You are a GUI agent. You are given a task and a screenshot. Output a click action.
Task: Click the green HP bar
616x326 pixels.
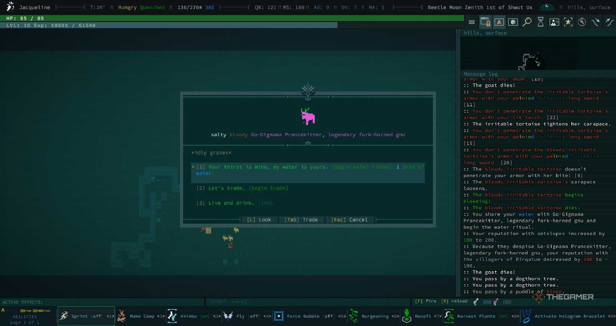tap(232, 18)
